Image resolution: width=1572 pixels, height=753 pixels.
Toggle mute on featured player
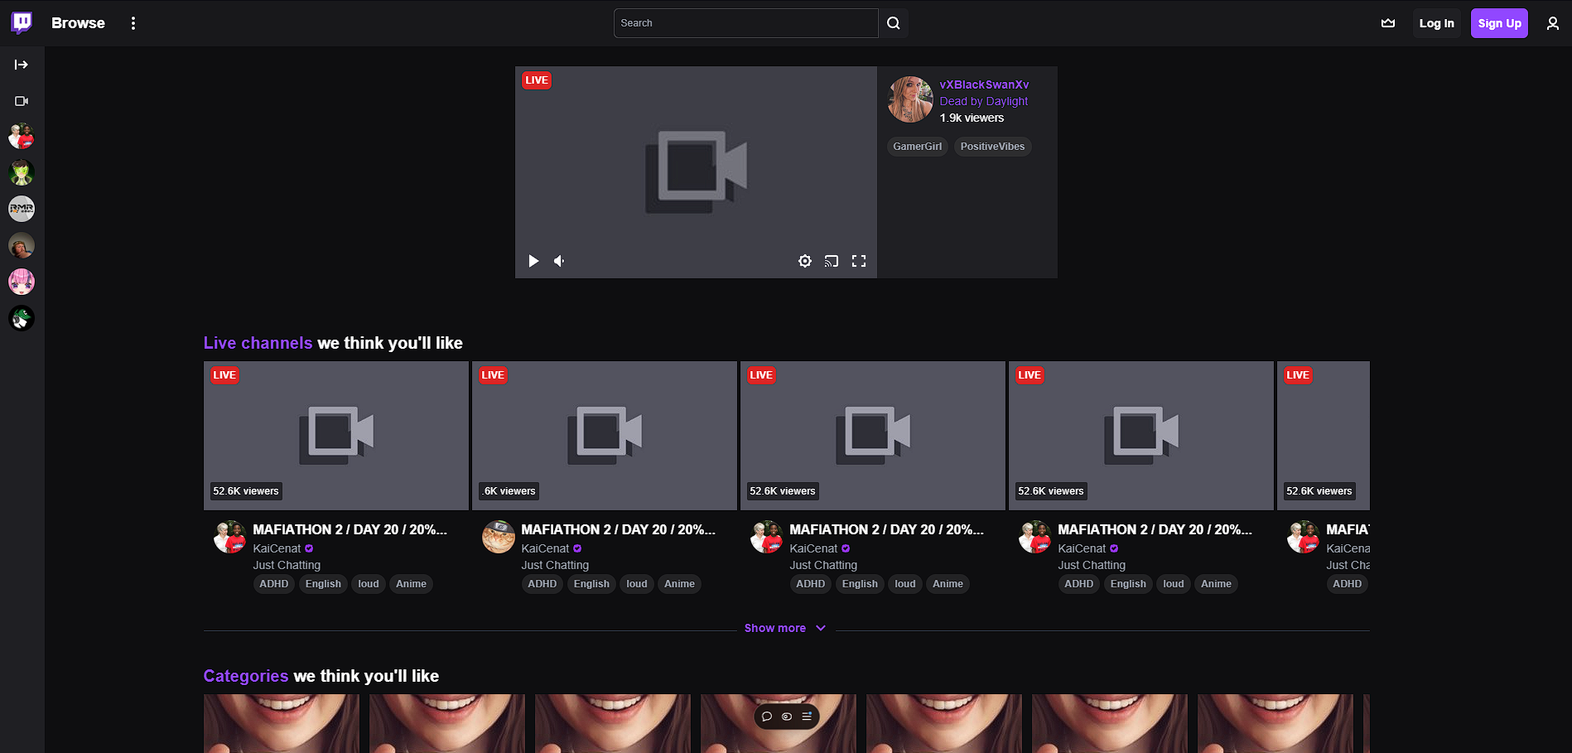[x=560, y=261]
